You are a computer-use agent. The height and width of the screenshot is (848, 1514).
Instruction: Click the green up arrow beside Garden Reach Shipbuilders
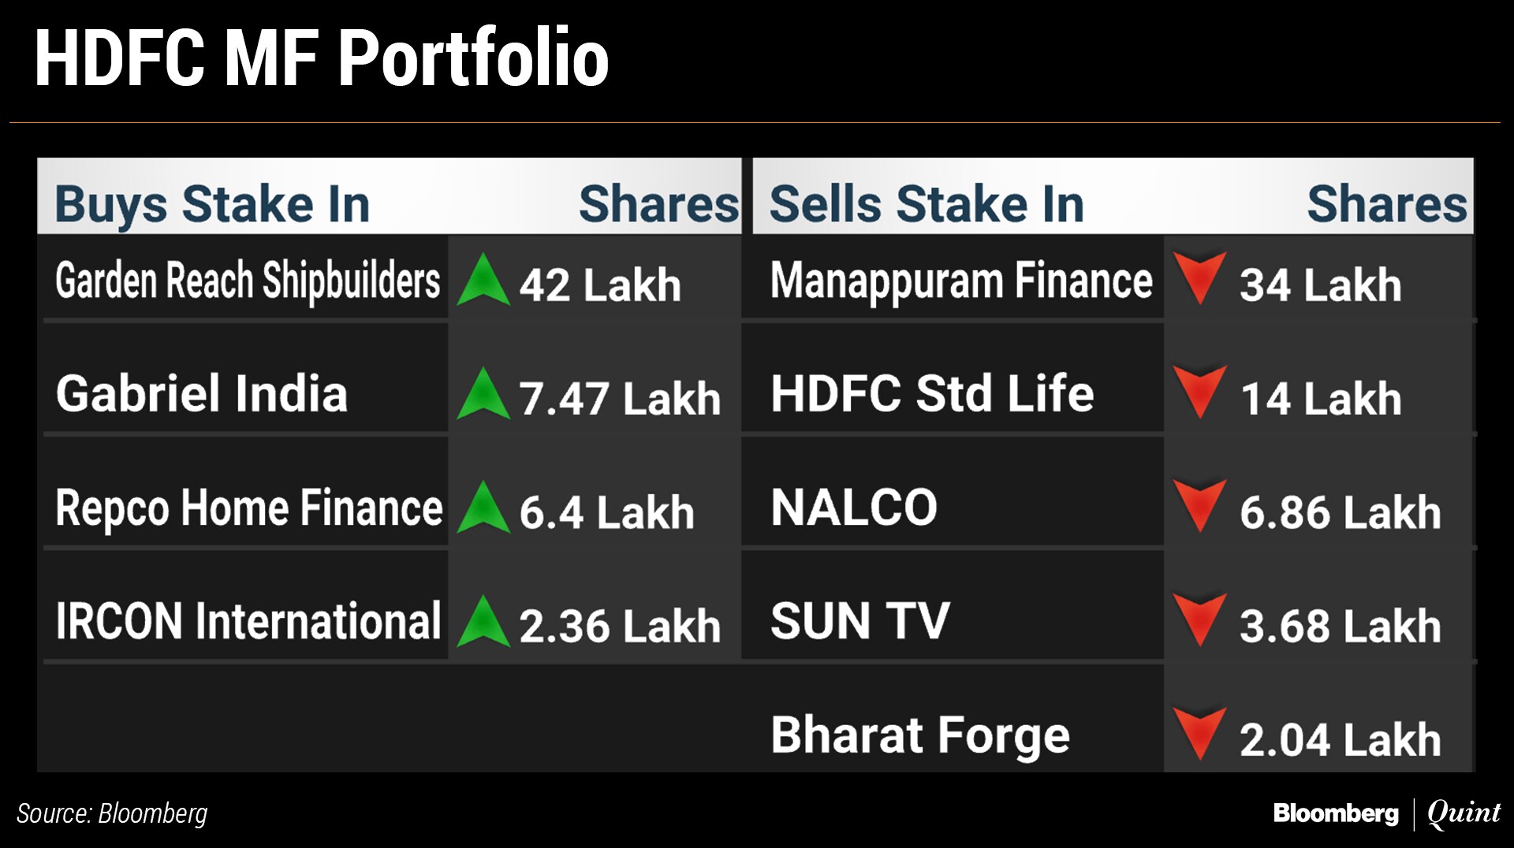pos(483,281)
